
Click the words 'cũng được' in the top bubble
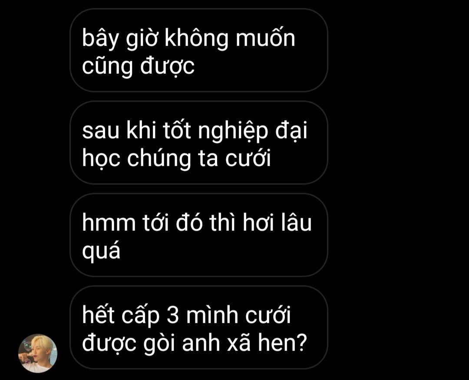point(138,66)
